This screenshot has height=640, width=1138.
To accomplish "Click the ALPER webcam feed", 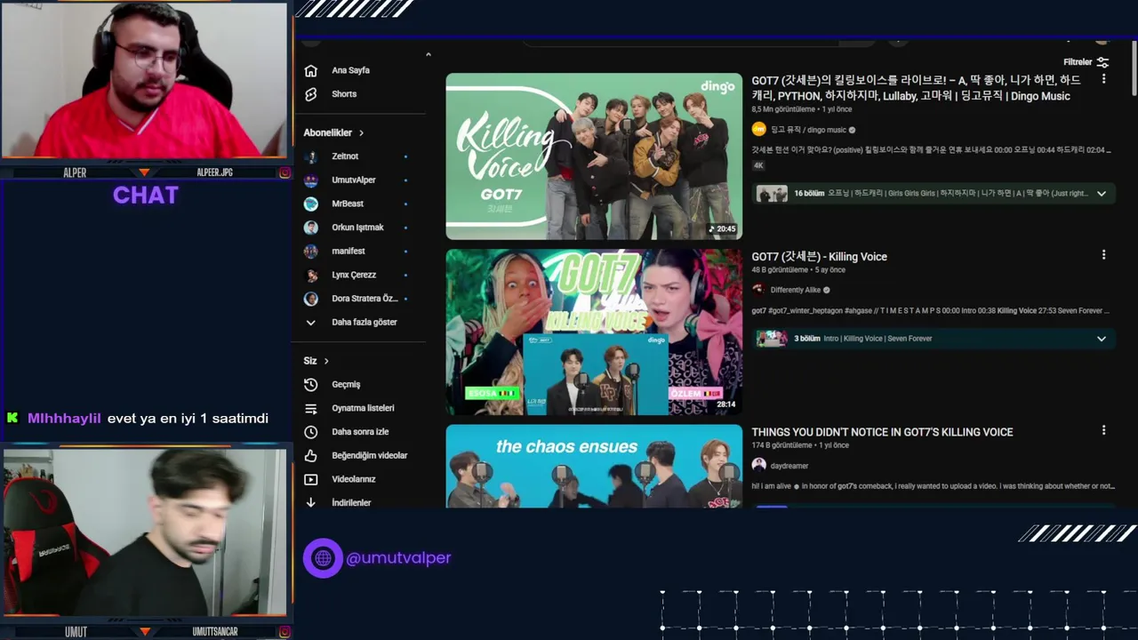I will [x=144, y=82].
